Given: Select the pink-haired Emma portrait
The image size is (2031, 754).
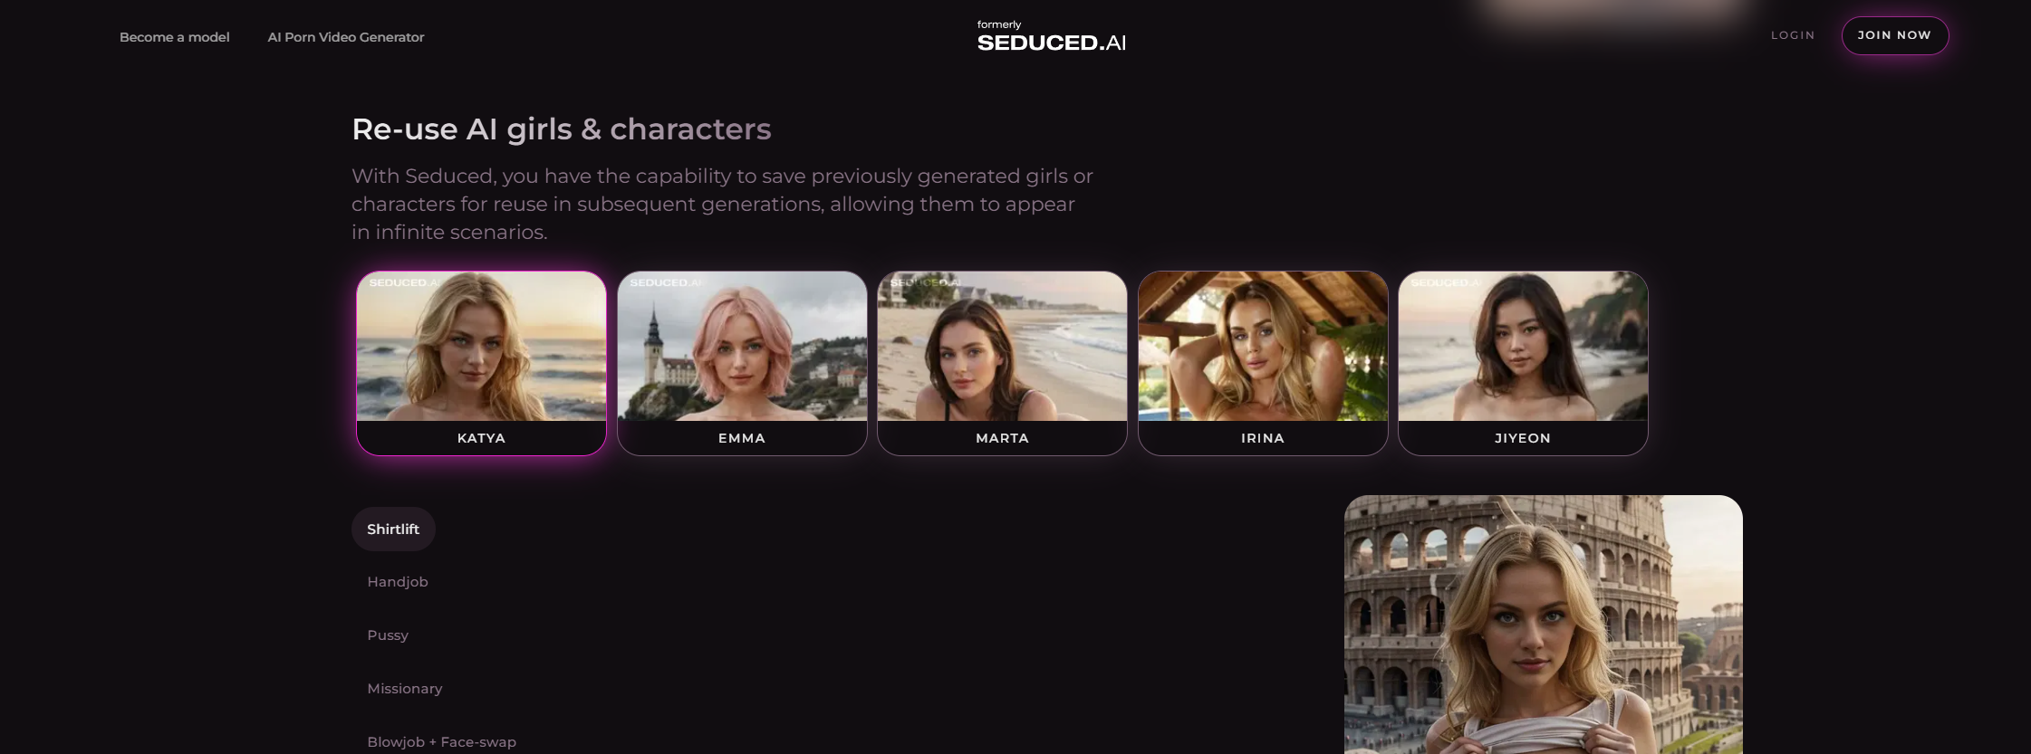Looking at the screenshot, I should [742, 346].
